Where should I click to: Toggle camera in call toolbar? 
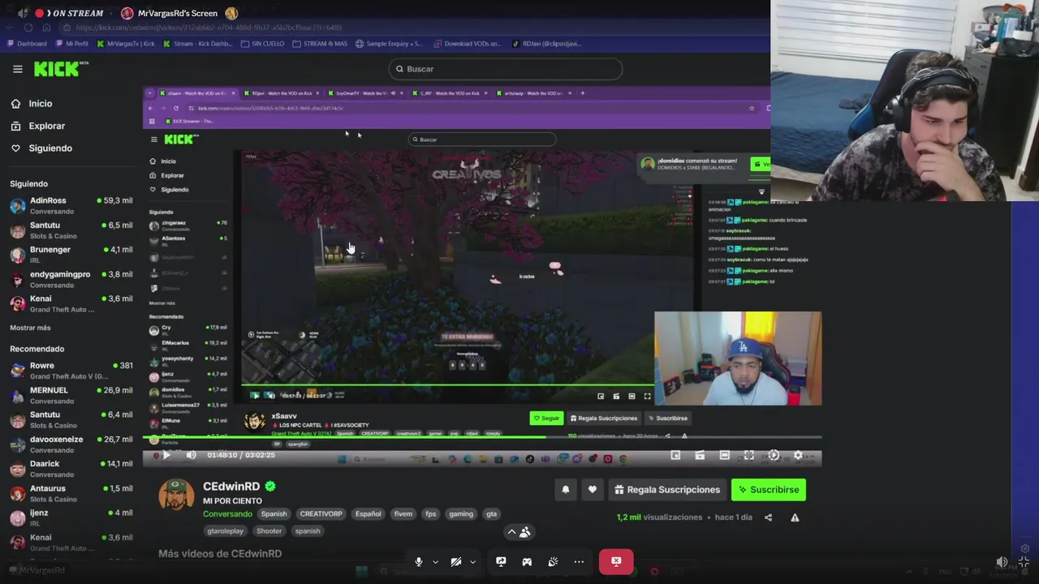pyautogui.click(x=456, y=561)
